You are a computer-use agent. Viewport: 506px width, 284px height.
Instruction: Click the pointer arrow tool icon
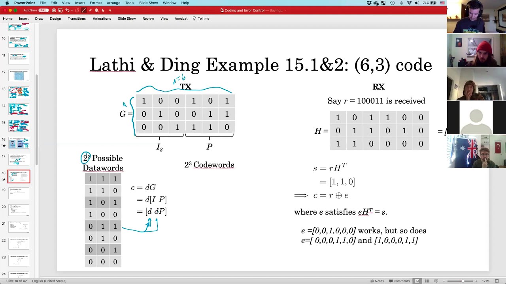pos(103,10)
